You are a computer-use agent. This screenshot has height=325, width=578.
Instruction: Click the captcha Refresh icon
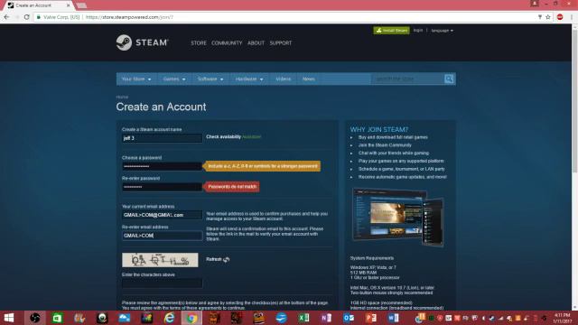(227, 259)
